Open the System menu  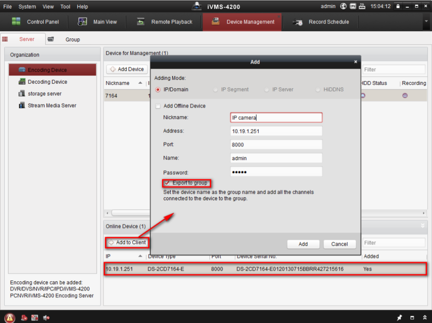tap(27, 6)
